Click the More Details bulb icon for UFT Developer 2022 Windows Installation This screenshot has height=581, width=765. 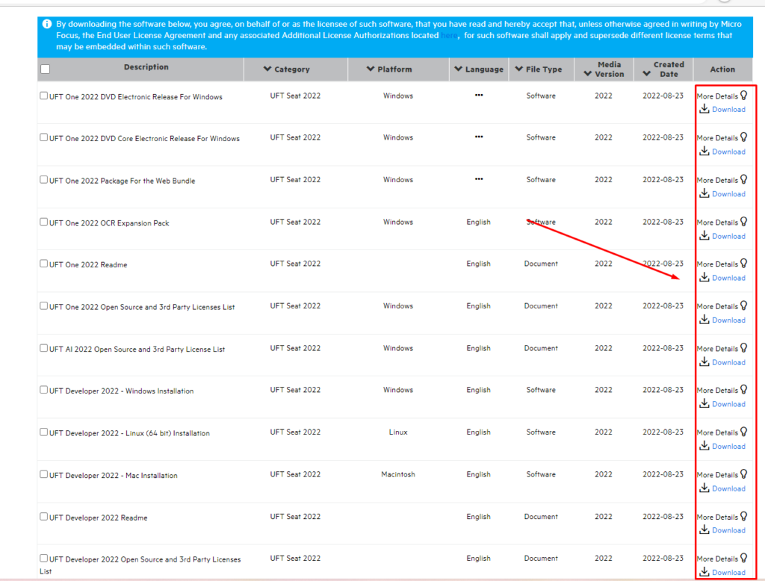click(743, 389)
